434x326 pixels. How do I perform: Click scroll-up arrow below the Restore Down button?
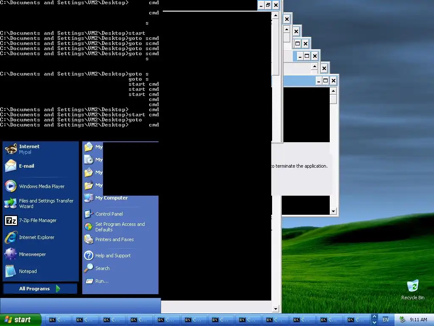coord(275,15)
